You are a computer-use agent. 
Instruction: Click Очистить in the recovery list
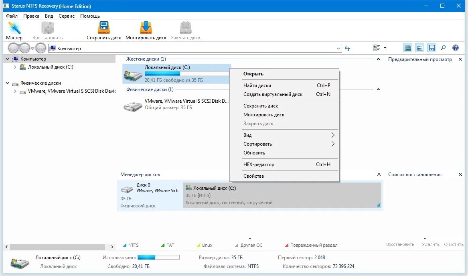(x=454, y=244)
